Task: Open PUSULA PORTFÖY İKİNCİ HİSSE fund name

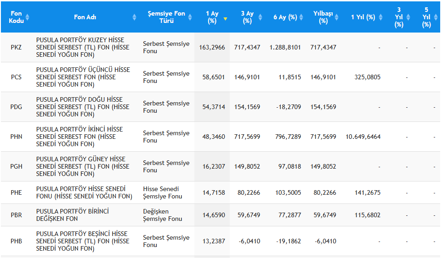Action: (79, 137)
